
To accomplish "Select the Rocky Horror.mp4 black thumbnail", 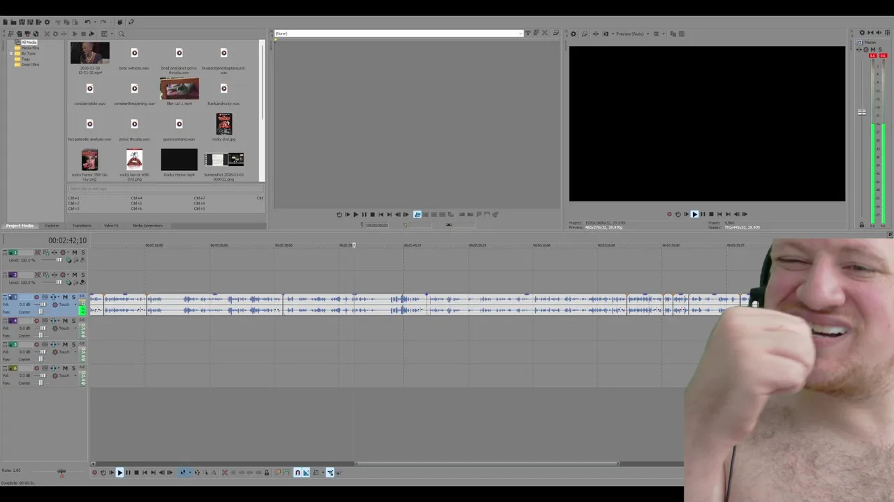I will tap(179, 160).
